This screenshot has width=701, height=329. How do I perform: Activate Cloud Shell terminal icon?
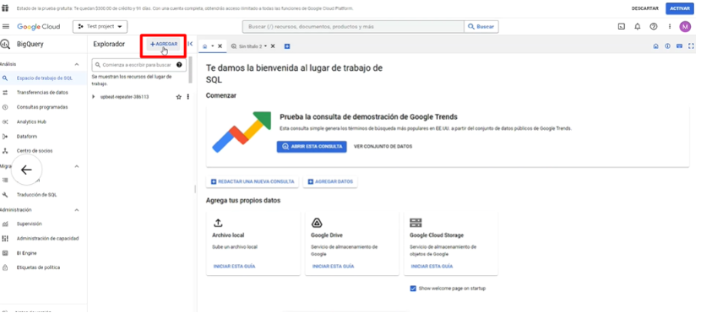tap(622, 27)
